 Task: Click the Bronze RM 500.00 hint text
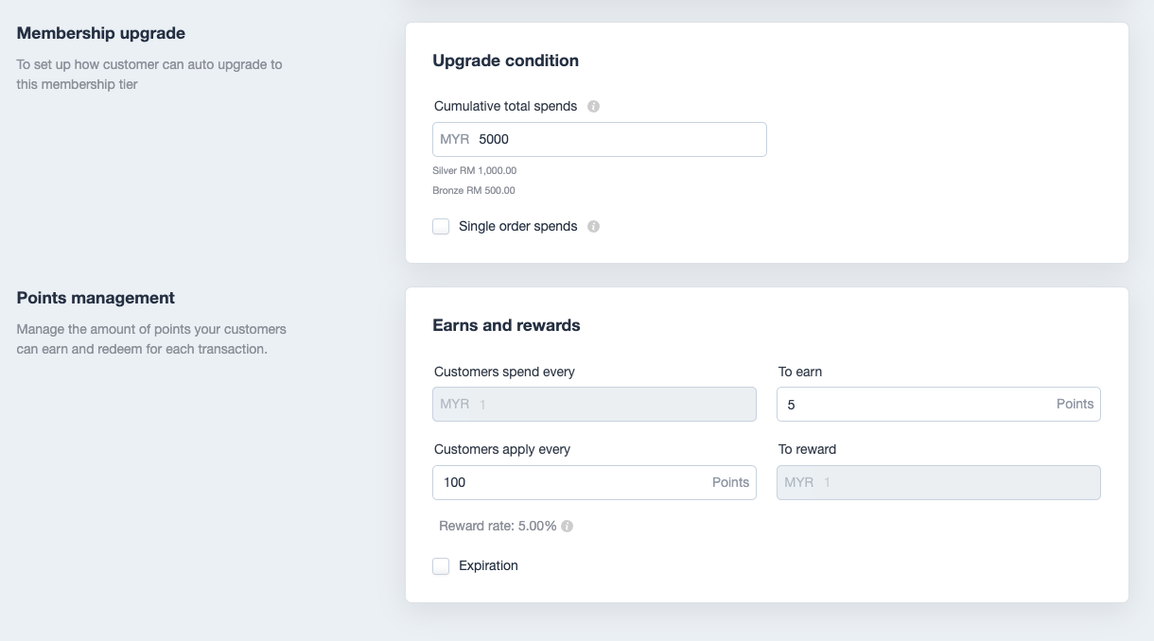coord(474,191)
